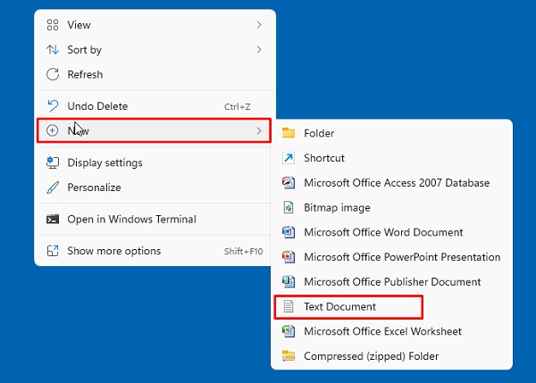Select Undo Delete in the menu

pyautogui.click(x=155, y=106)
